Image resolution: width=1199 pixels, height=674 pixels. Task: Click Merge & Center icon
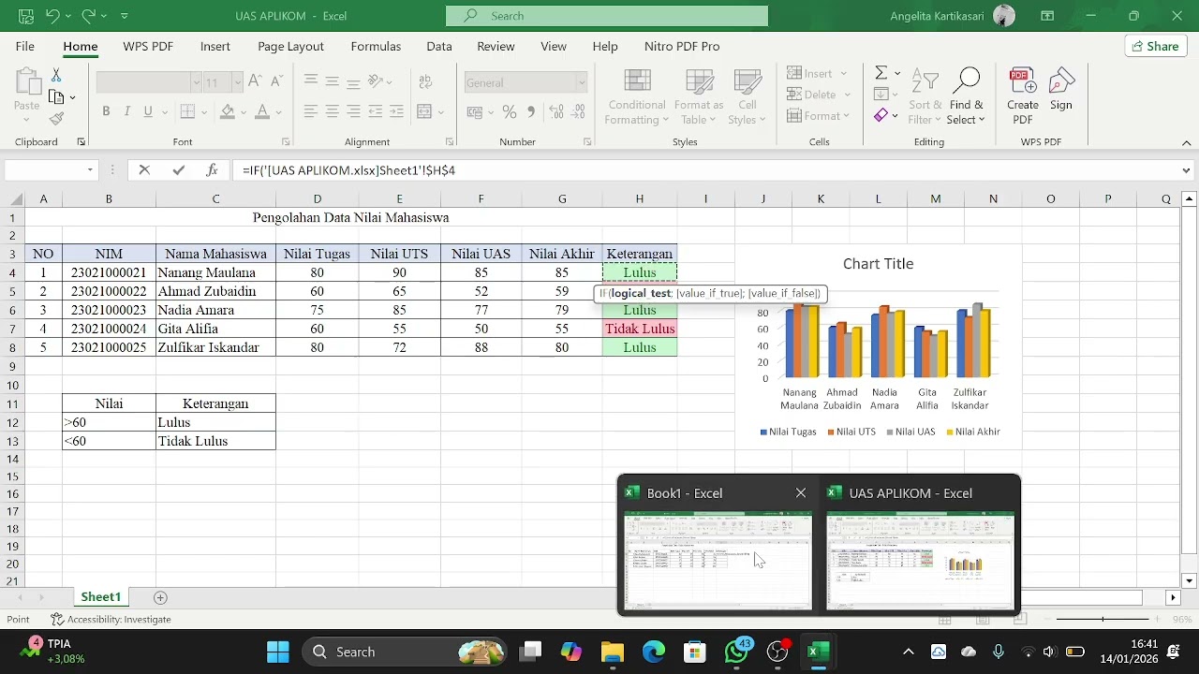[x=423, y=111]
